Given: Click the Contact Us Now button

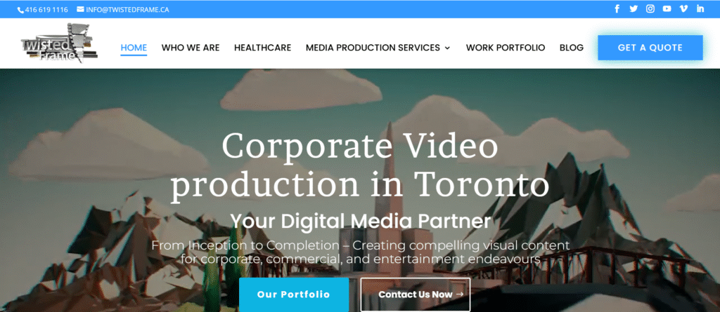Looking at the screenshot, I should pyautogui.click(x=416, y=294).
